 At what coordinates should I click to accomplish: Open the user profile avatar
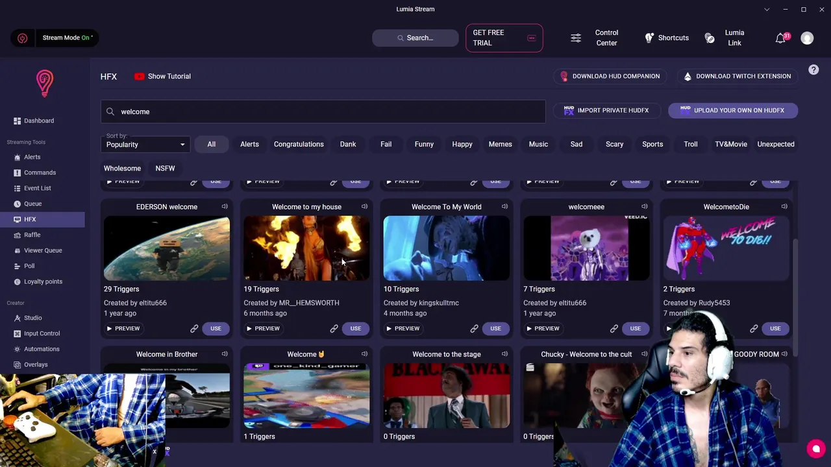click(x=807, y=38)
